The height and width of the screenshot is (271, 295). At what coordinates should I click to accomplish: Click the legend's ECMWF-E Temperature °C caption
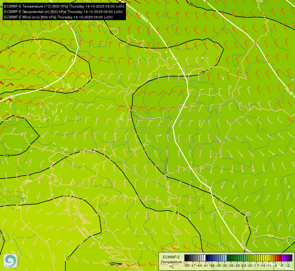point(171,262)
